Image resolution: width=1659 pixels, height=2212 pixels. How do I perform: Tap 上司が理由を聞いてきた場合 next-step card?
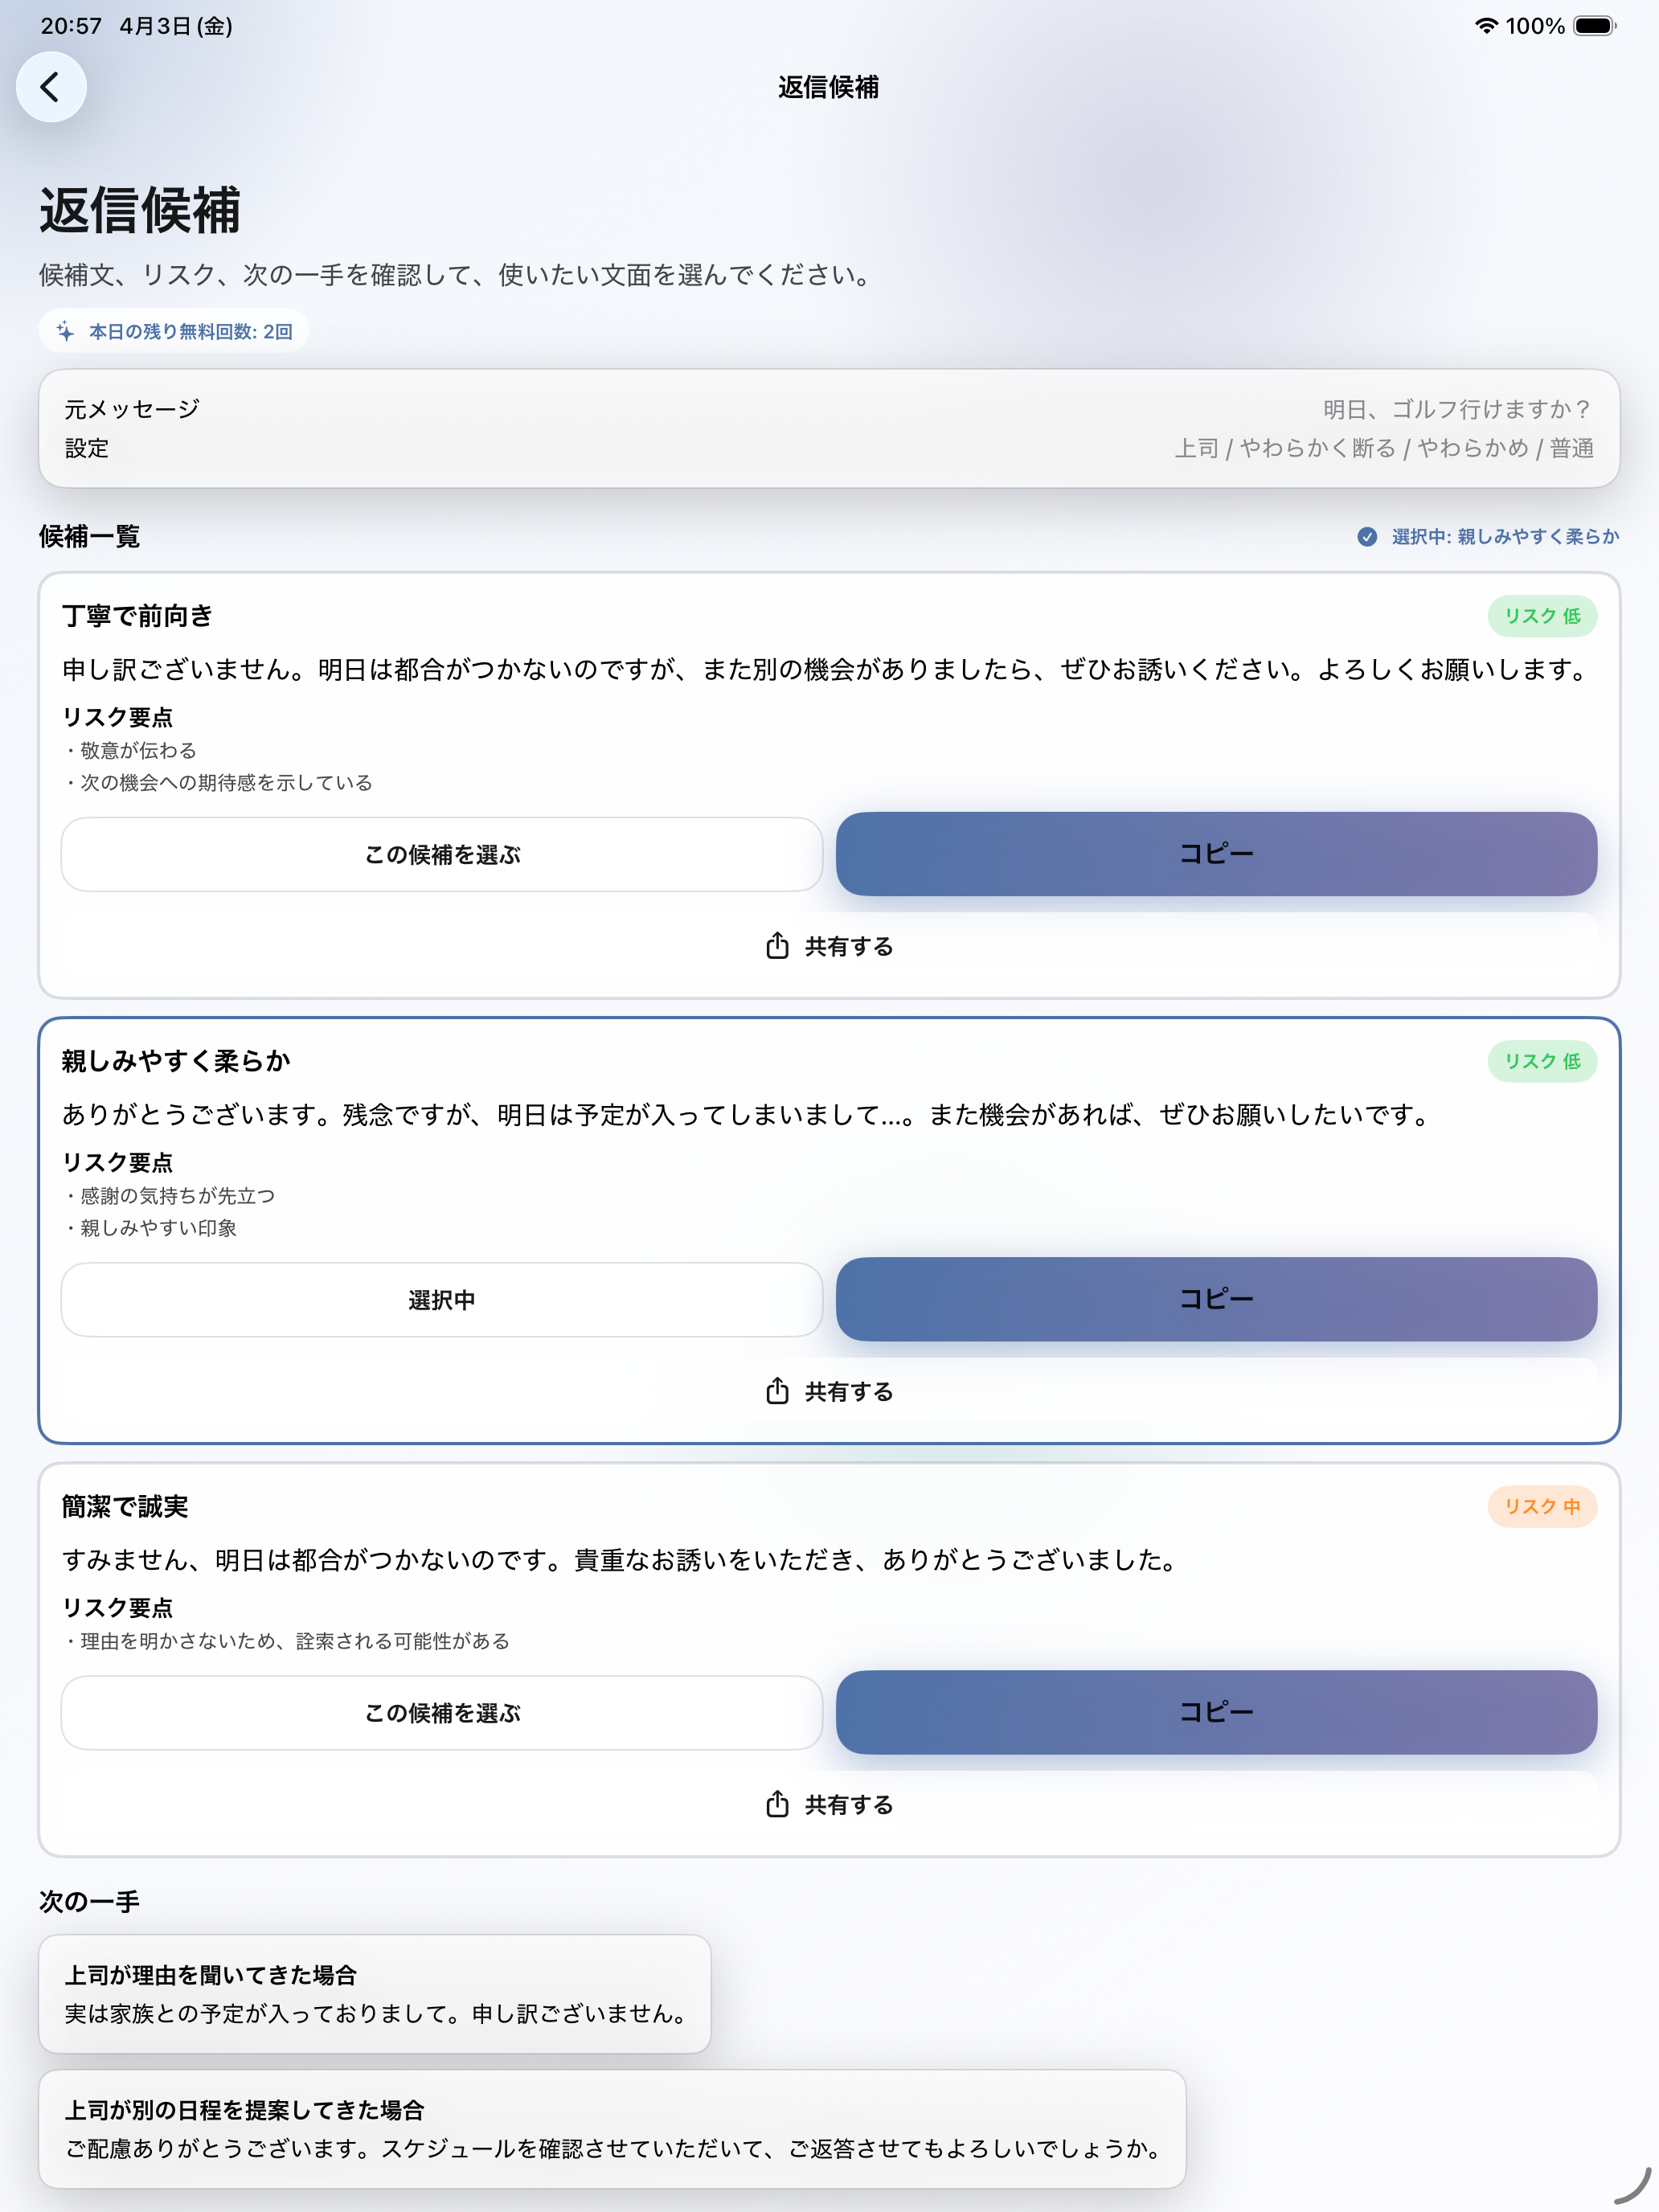coord(375,1993)
